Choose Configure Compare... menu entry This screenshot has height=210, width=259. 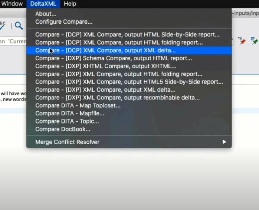64,22
